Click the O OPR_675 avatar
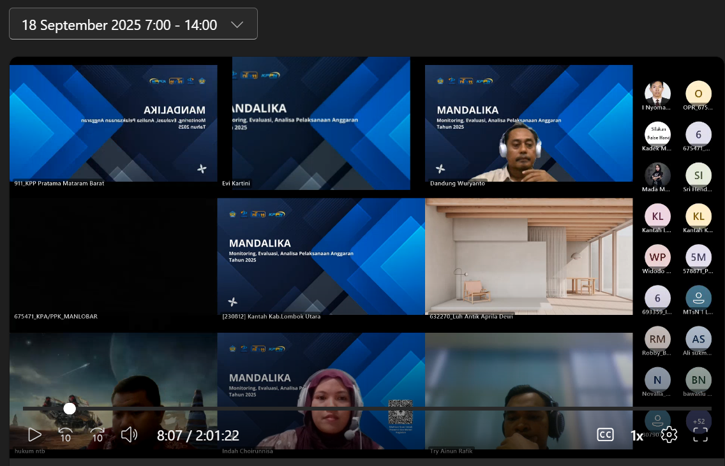 coord(698,94)
